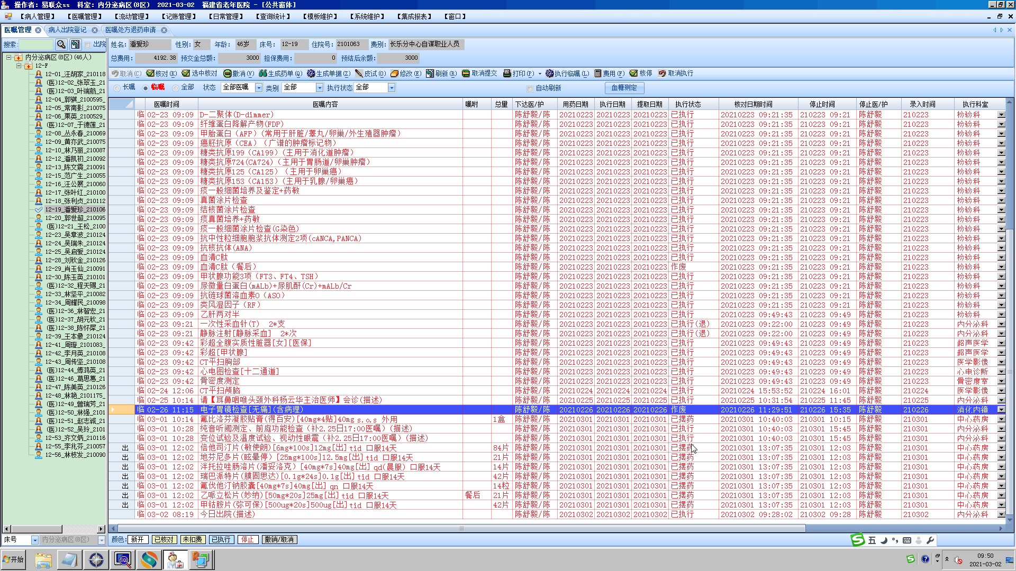Open the 执行状态 dropdown
Viewport: 1016px width, 571px height.
tap(392, 88)
